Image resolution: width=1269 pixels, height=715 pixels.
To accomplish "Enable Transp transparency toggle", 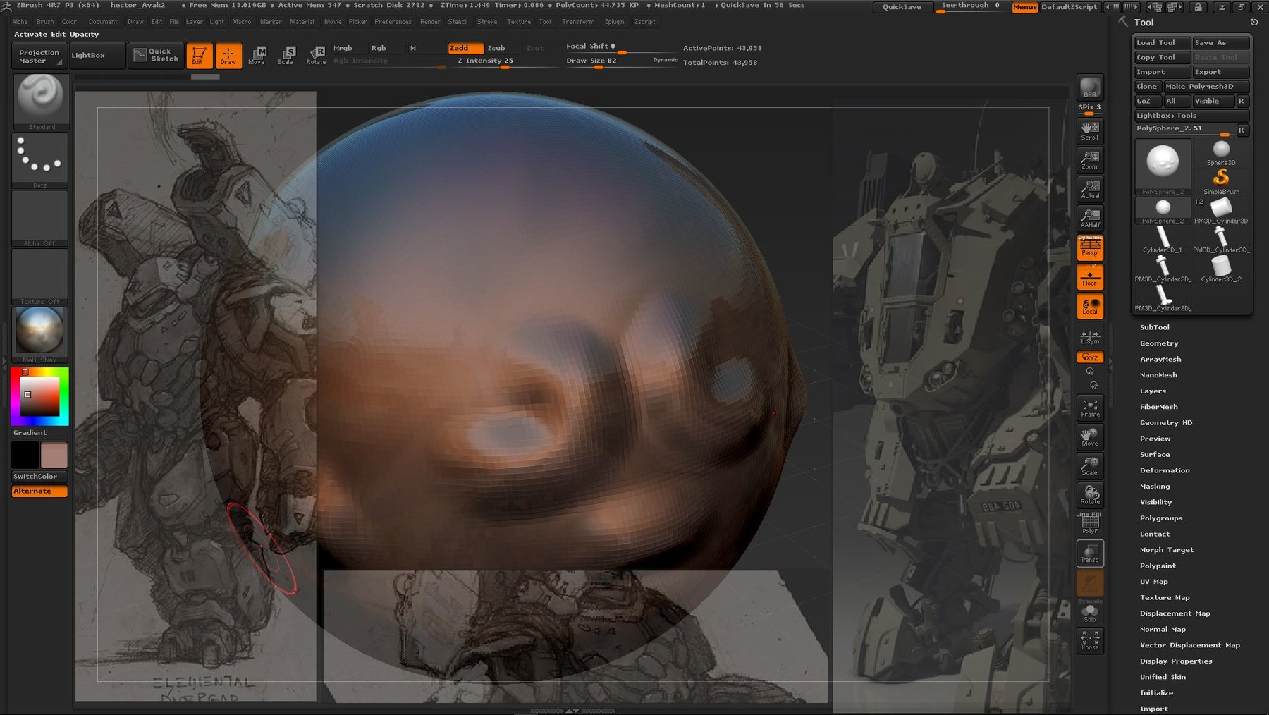I will pyautogui.click(x=1090, y=554).
